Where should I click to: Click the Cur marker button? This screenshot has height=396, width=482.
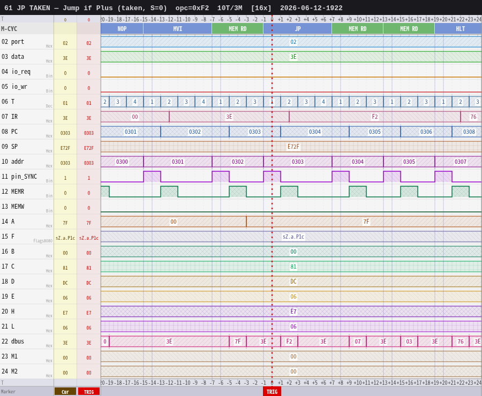click(65, 392)
